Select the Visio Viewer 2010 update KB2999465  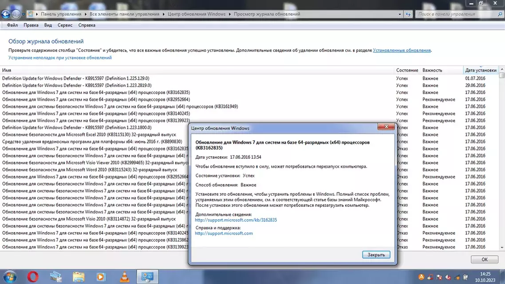95,162
